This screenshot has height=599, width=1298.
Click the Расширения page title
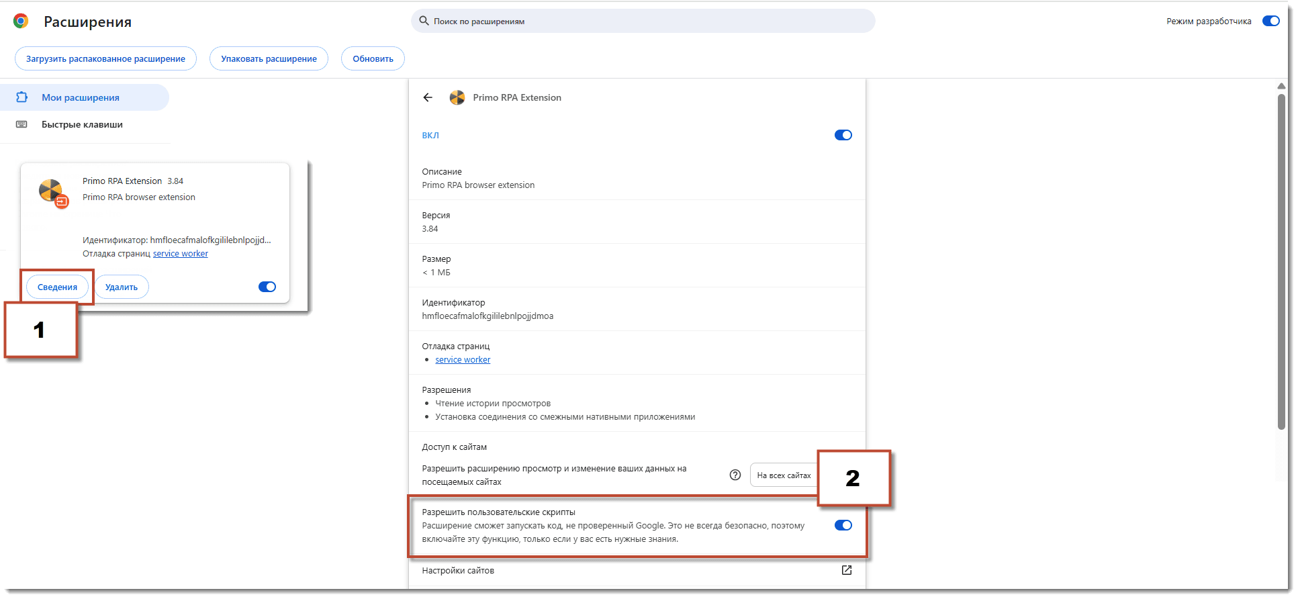pos(87,21)
